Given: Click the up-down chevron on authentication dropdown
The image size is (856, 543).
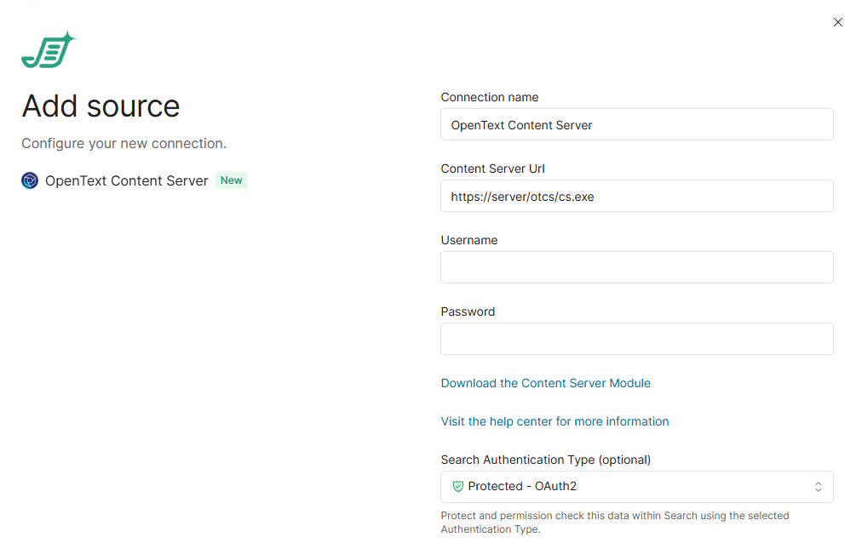Looking at the screenshot, I should point(818,487).
